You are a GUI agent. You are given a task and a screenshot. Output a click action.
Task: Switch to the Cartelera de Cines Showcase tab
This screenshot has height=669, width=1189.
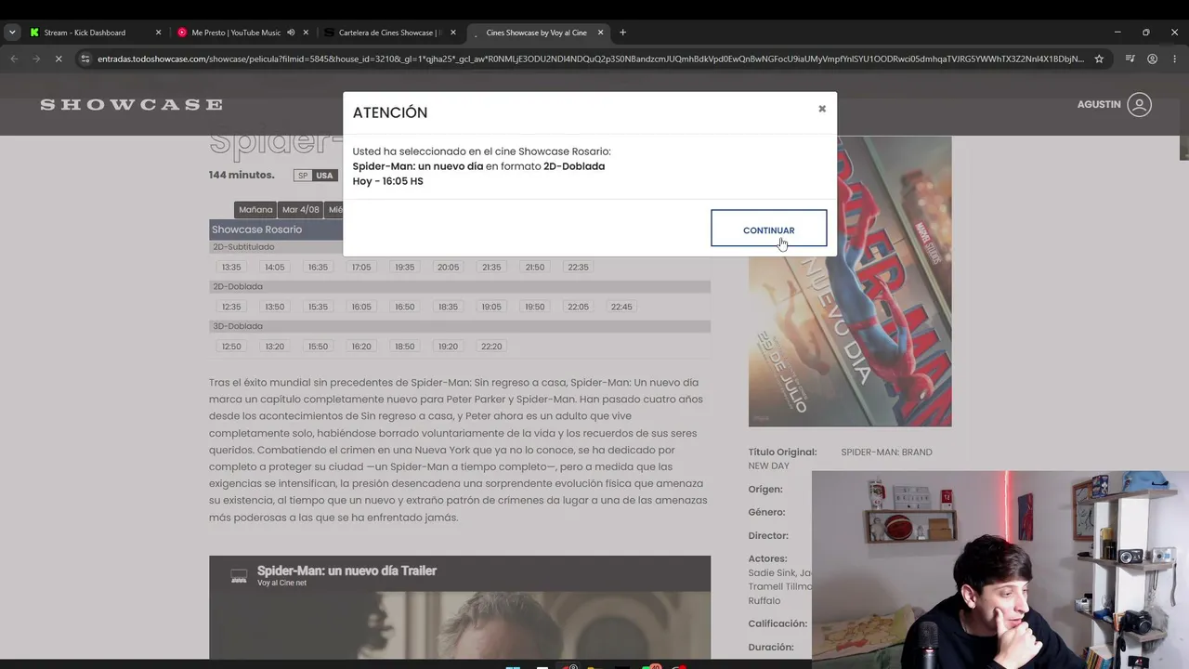coord(390,33)
